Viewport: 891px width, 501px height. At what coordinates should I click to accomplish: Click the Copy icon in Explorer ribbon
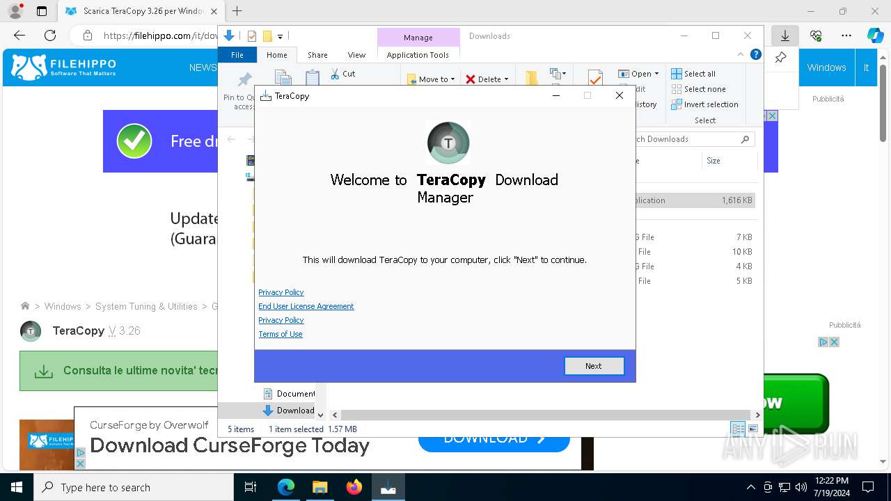[283, 78]
